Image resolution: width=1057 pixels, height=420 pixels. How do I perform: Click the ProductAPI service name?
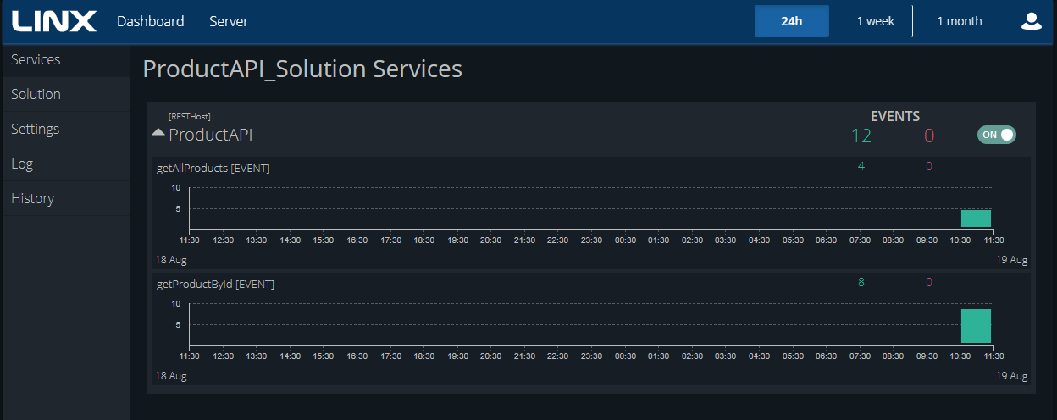[211, 134]
